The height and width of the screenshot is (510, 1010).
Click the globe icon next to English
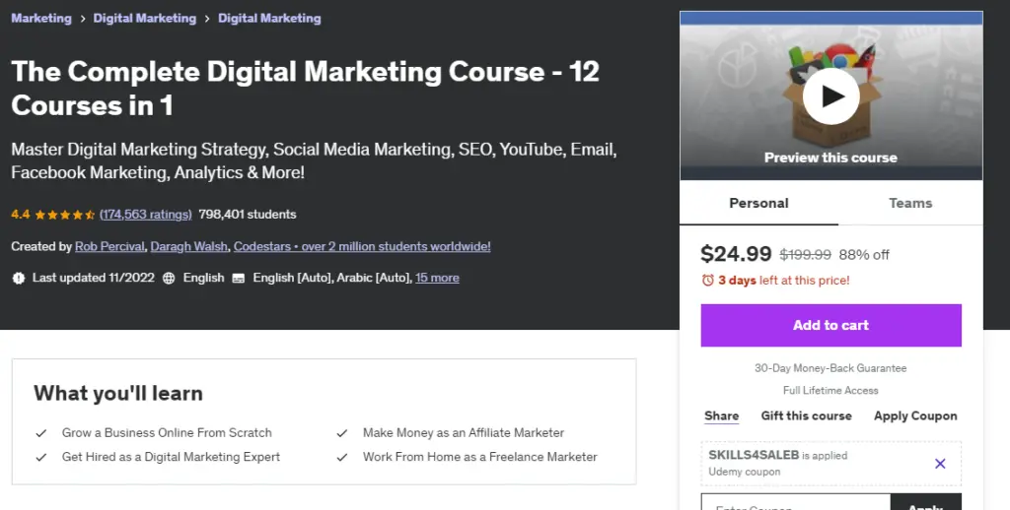coord(169,278)
